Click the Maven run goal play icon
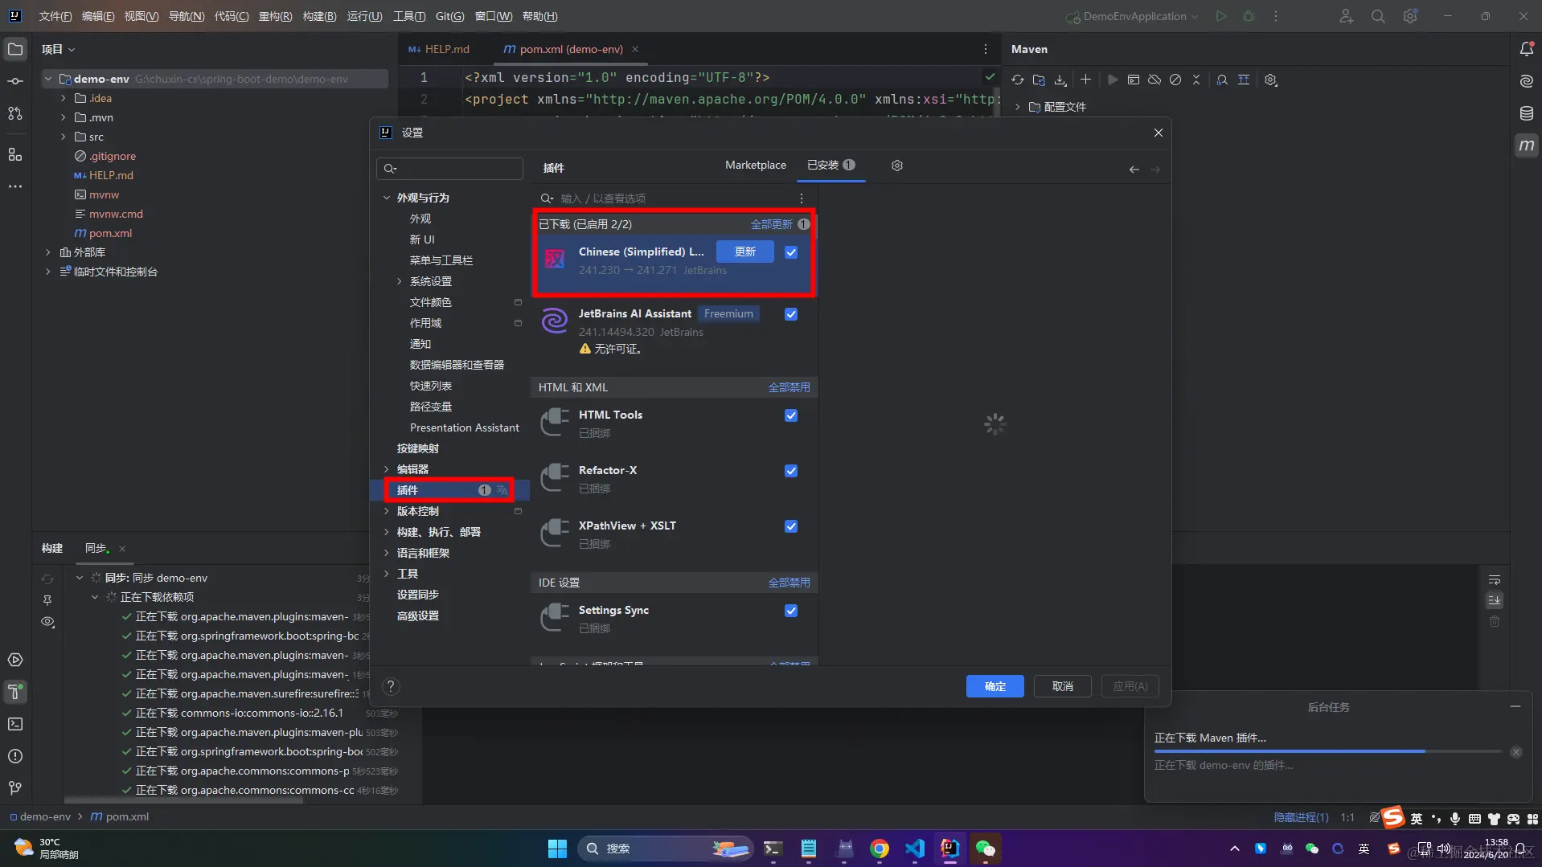This screenshot has height=867, width=1542. pos(1113,80)
